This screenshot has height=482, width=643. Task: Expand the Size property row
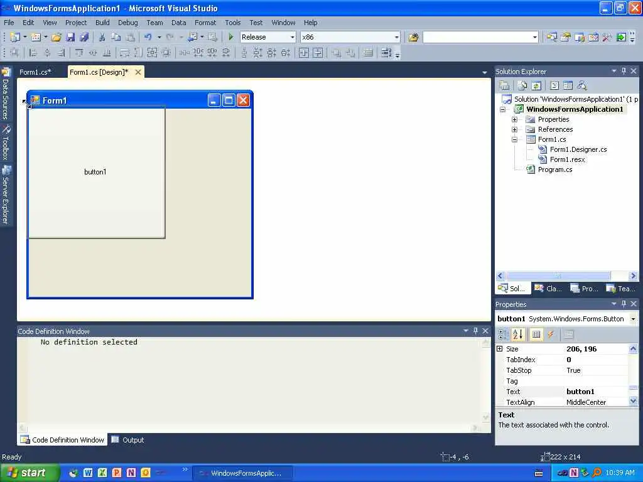click(x=499, y=349)
